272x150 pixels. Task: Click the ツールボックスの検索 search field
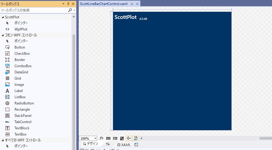(34, 10)
